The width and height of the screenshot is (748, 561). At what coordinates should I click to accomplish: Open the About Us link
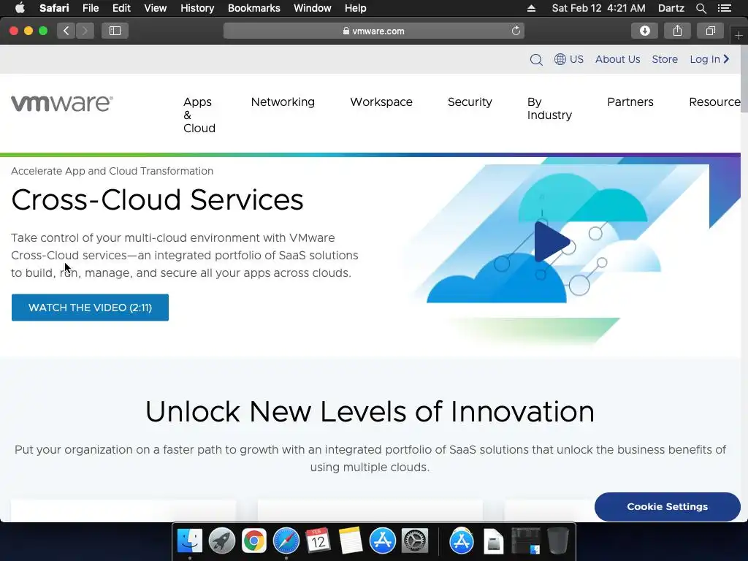pyautogui.click(x=617, y=59)
